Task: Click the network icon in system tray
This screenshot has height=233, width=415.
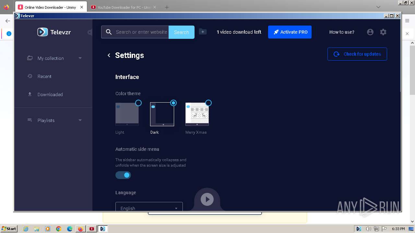Action: click(376, 229)
